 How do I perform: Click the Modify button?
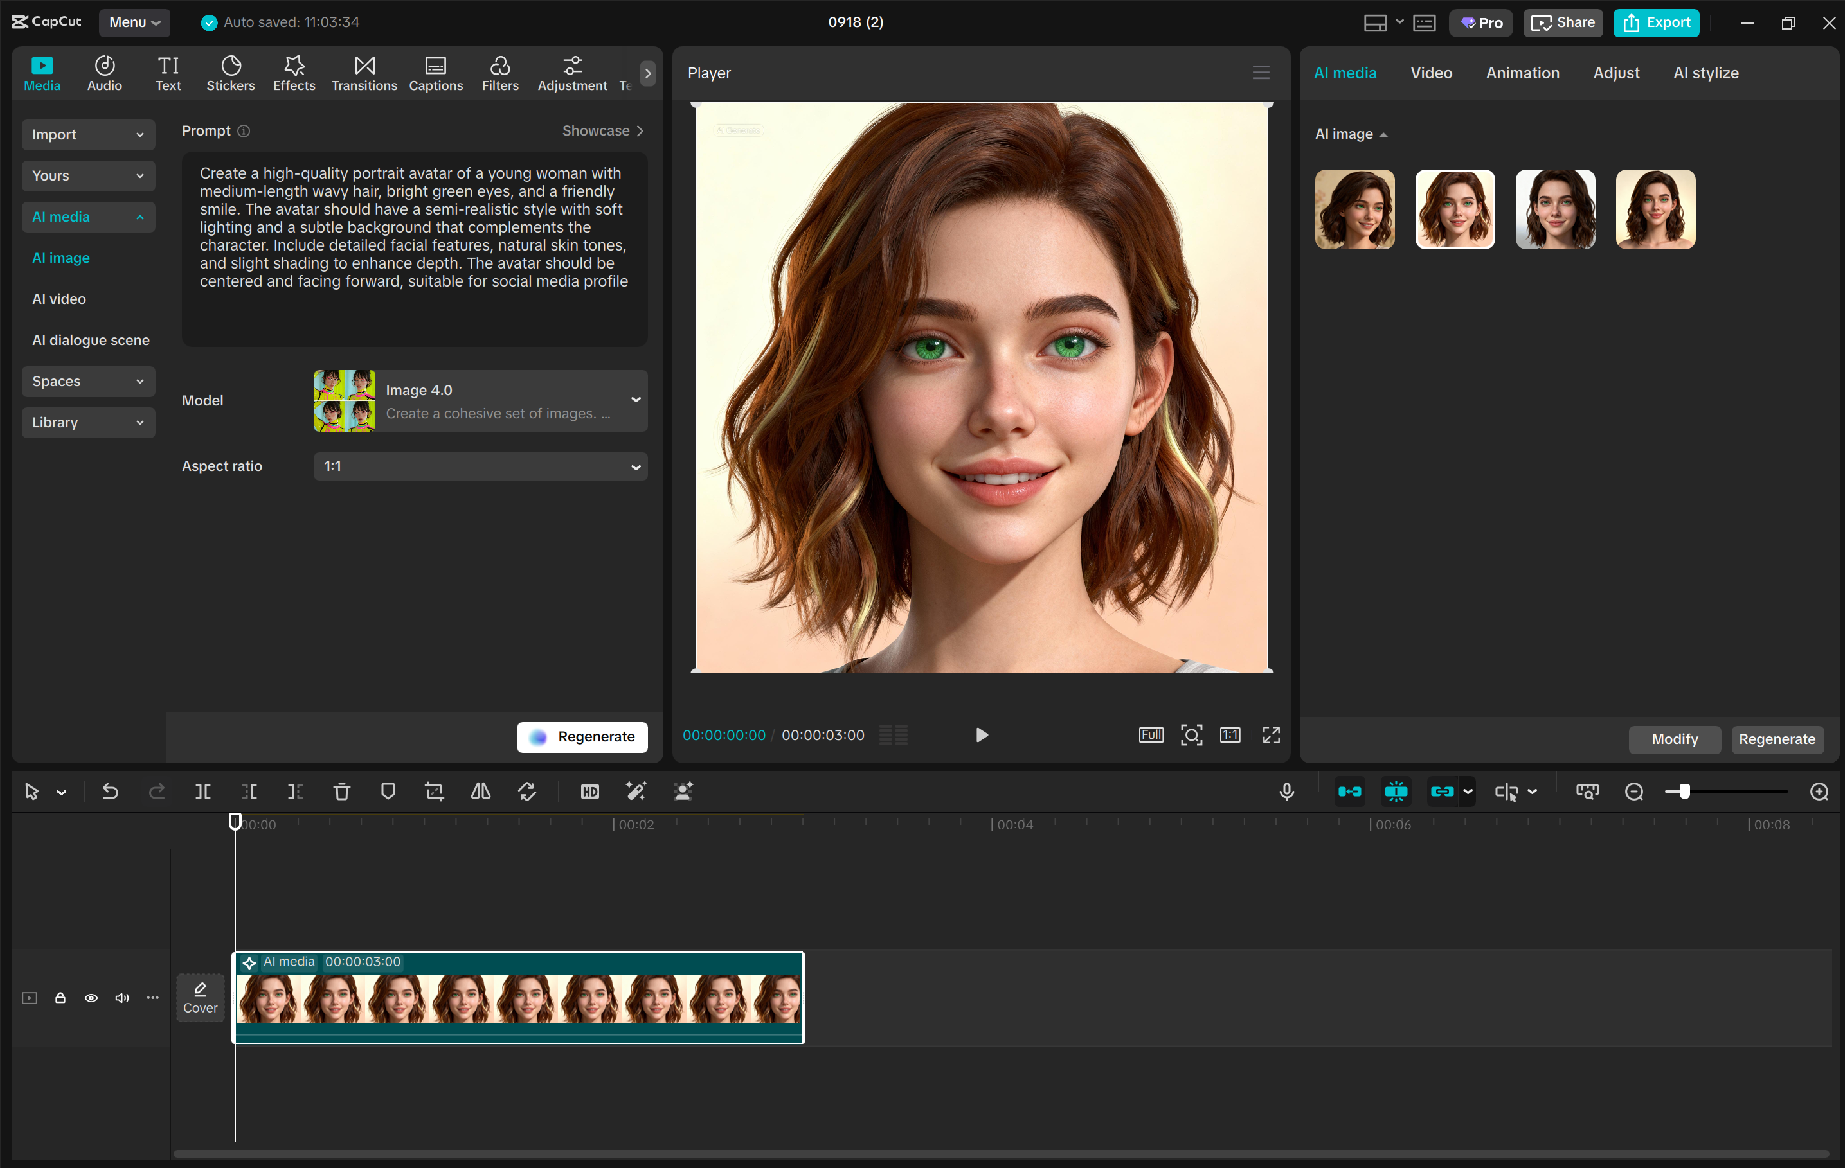(x=1674, y=739)
